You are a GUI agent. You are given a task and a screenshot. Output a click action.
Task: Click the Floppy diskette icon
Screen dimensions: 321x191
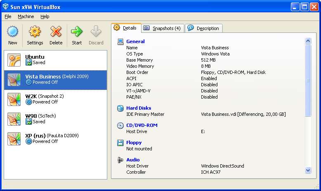[x=120, y=143]
